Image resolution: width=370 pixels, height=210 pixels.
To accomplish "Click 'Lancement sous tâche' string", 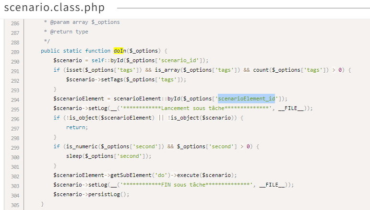I will click(x=192, y=108).
